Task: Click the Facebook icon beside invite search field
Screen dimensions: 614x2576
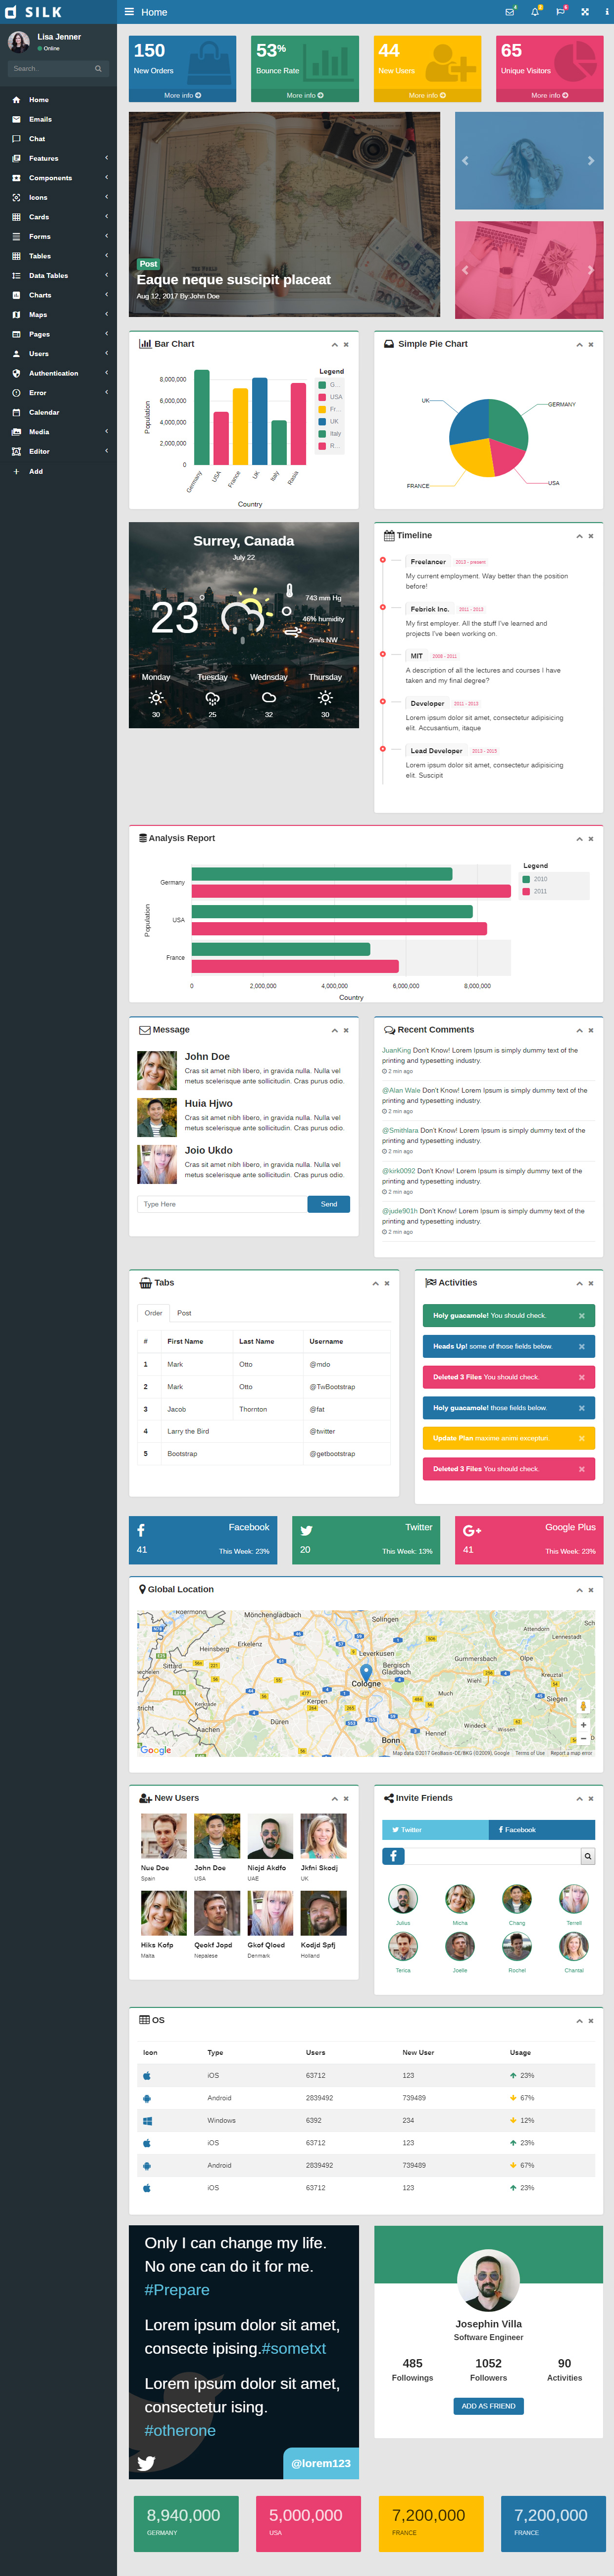Action: [394, 1856]
